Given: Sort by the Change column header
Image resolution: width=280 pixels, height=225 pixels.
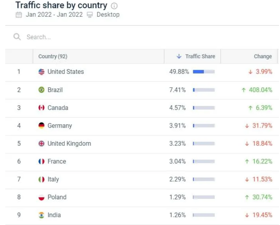Looking at the screenshot, I should (263, 56).
